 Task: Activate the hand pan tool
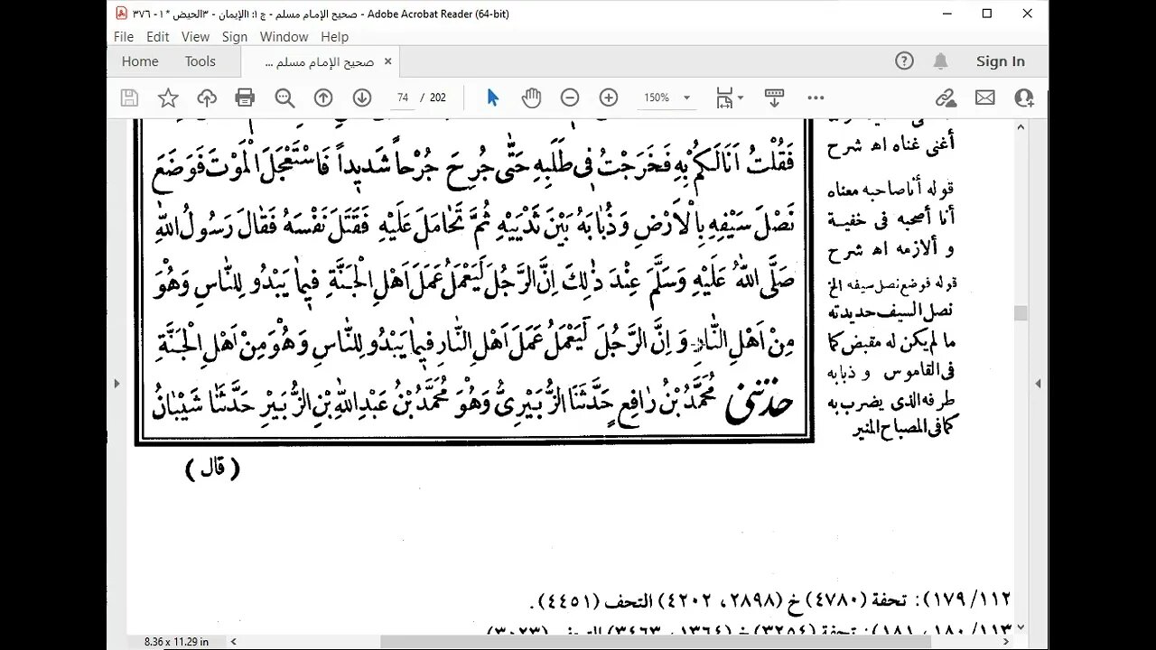tap(531, 97)
